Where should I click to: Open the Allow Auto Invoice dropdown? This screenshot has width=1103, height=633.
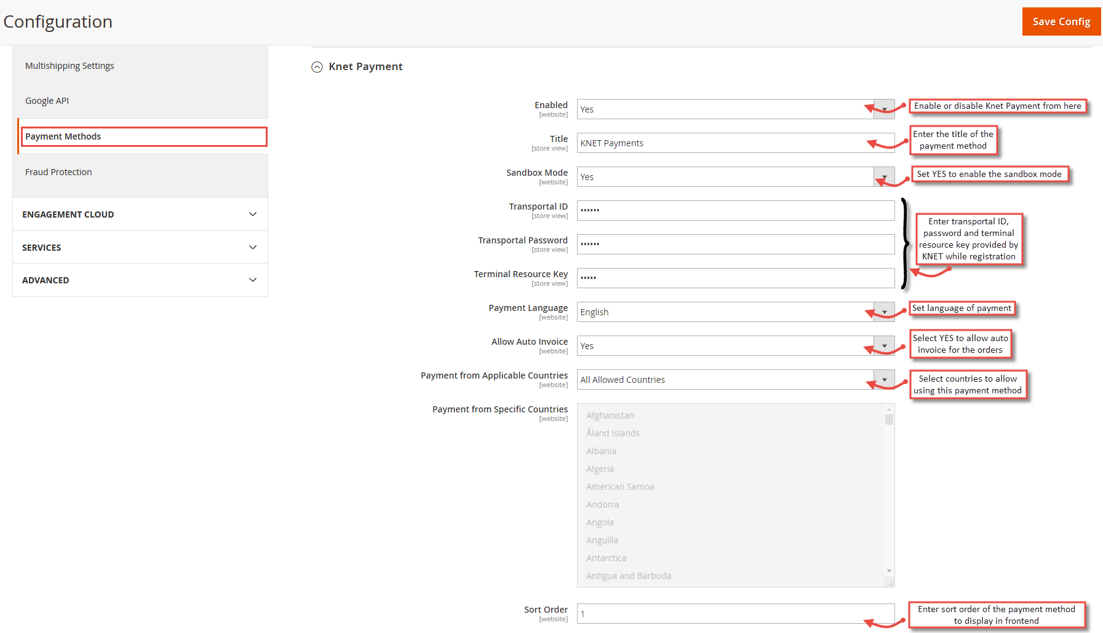point(736,346)
